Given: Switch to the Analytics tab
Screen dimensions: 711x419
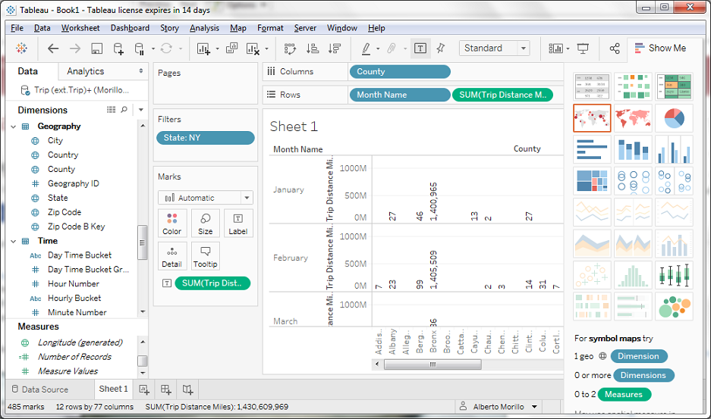Looking at the screenshot, I should click(x=85, y=71).
